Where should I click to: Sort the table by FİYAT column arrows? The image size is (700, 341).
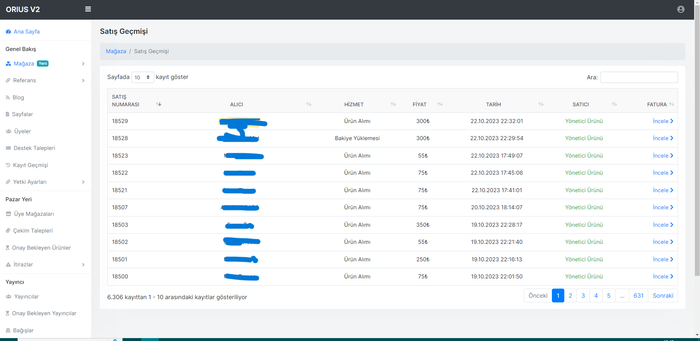click(440, 104)
